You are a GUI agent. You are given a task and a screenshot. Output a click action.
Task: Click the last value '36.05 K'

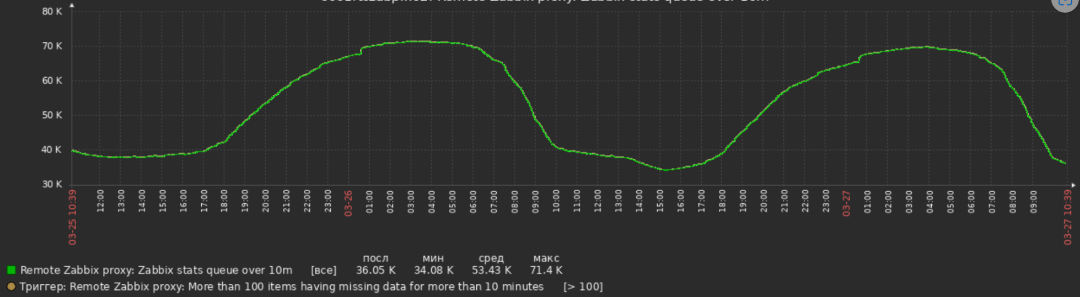(376, 271)
